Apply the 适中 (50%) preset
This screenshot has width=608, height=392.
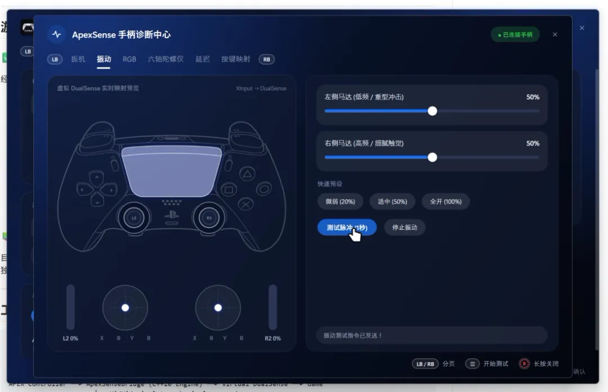pyautogui.click(x=392, y=202)
